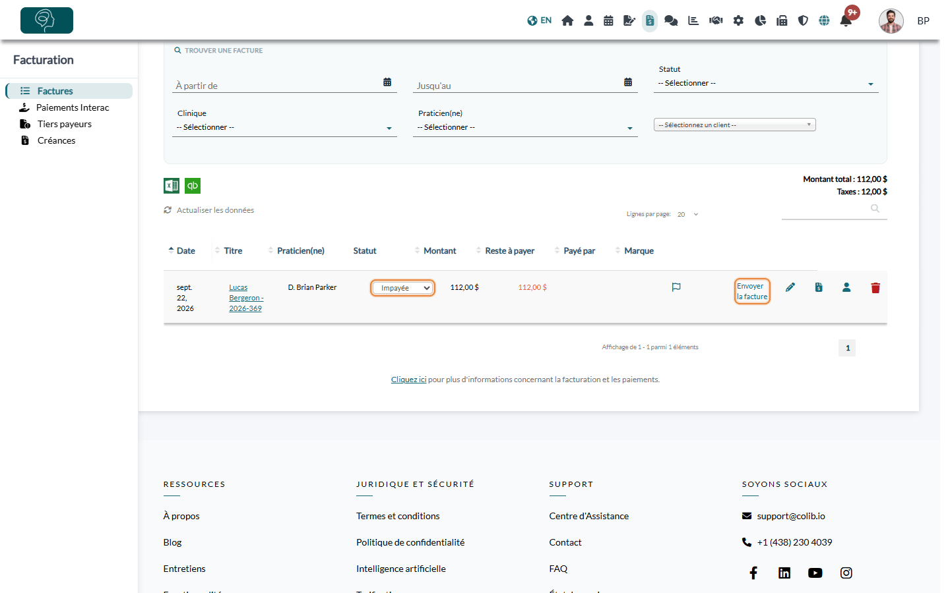
Task: Click the À partir de date field
Action: [284, 85]
